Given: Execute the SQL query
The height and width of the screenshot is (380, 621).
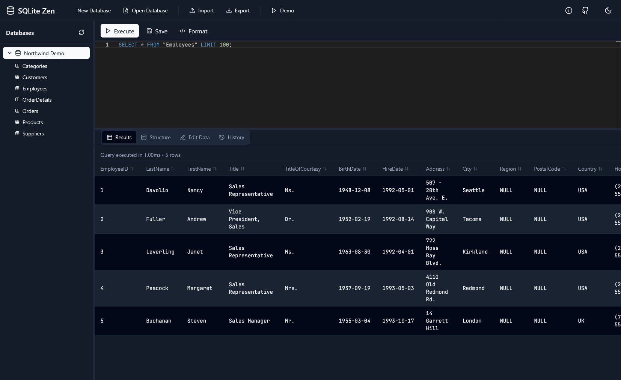Looking at the screenshot, I should pos(120,31).
